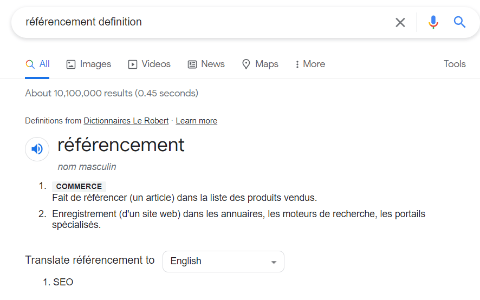Click the SEO translation result
Image resolution: width=480 pixels, height=300 pixels.
tap(63, 282)
